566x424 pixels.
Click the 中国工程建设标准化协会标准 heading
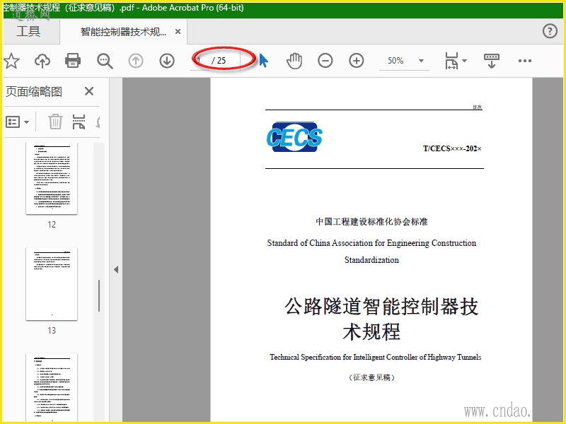371,221
